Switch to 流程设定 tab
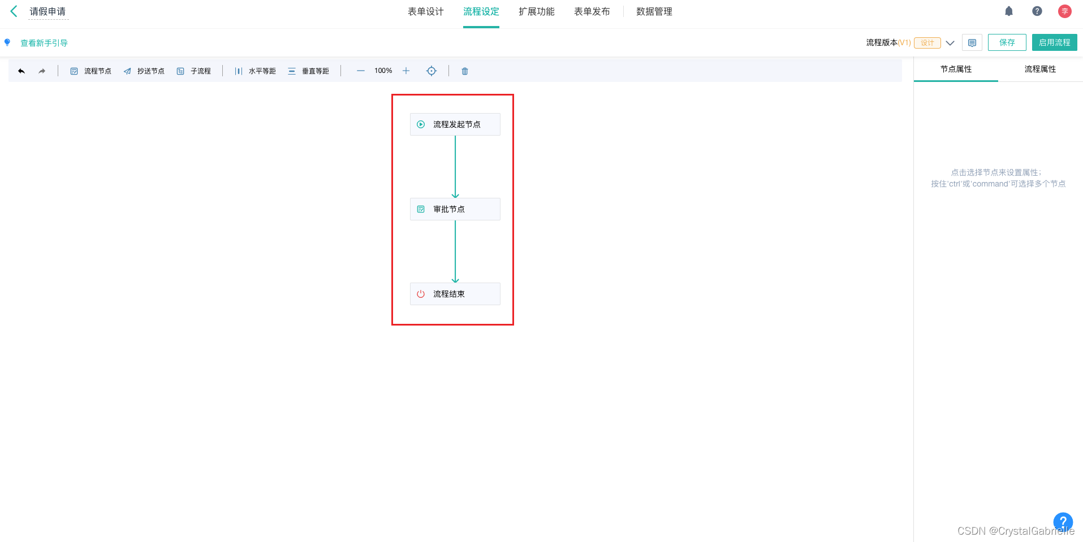Screen dimensions: 1083x542 (481, 11)
